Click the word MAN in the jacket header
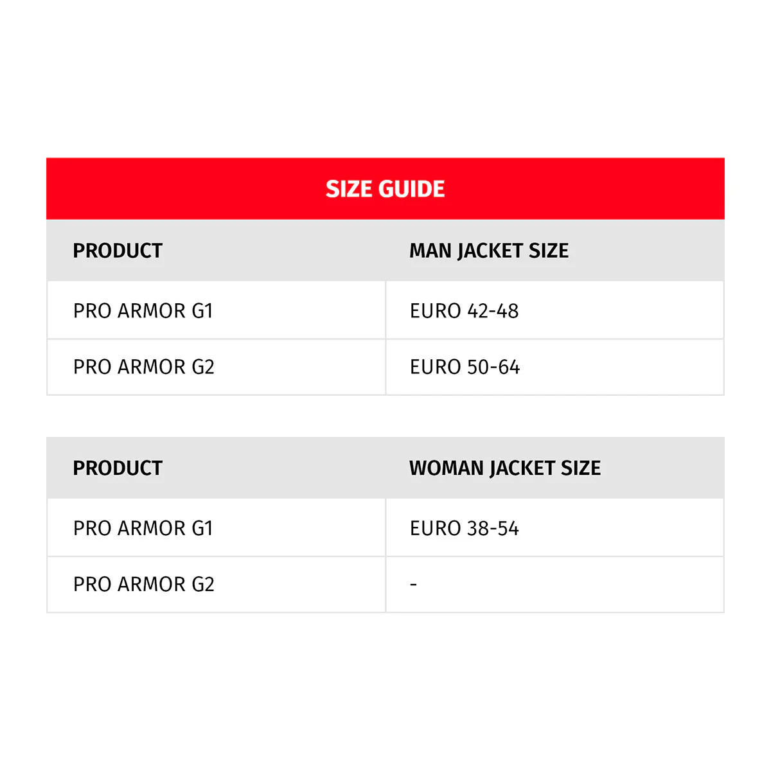This screenshot has height=771, width=771. coord(430,251)
